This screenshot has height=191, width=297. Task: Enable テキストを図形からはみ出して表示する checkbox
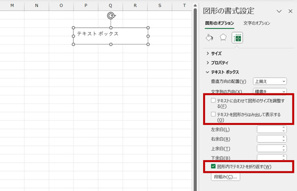click(213, 114)
